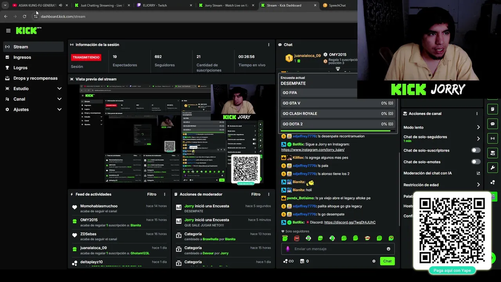The image size is (501, 282).
Task: Open chat settings gear icon
Action: tap(374, 261)
